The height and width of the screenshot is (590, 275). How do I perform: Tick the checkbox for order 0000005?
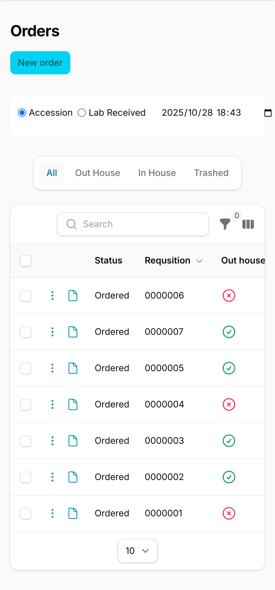26,368
